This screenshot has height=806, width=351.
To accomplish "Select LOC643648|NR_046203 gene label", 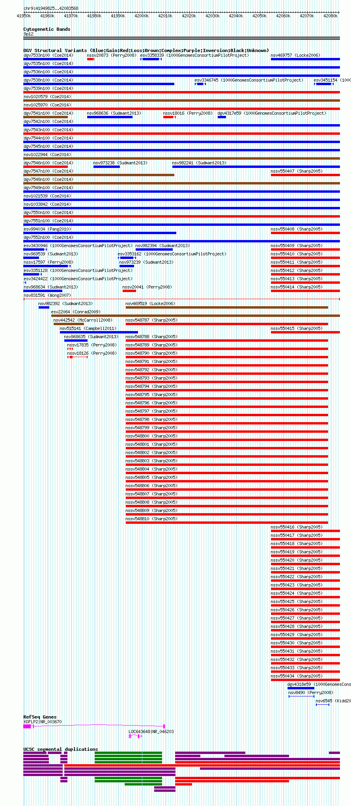I will (x=151, y=732).
